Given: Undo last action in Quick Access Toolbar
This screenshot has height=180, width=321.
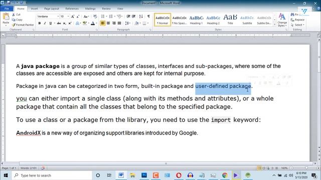Looking at the screenshot, I should click(15, 3).
